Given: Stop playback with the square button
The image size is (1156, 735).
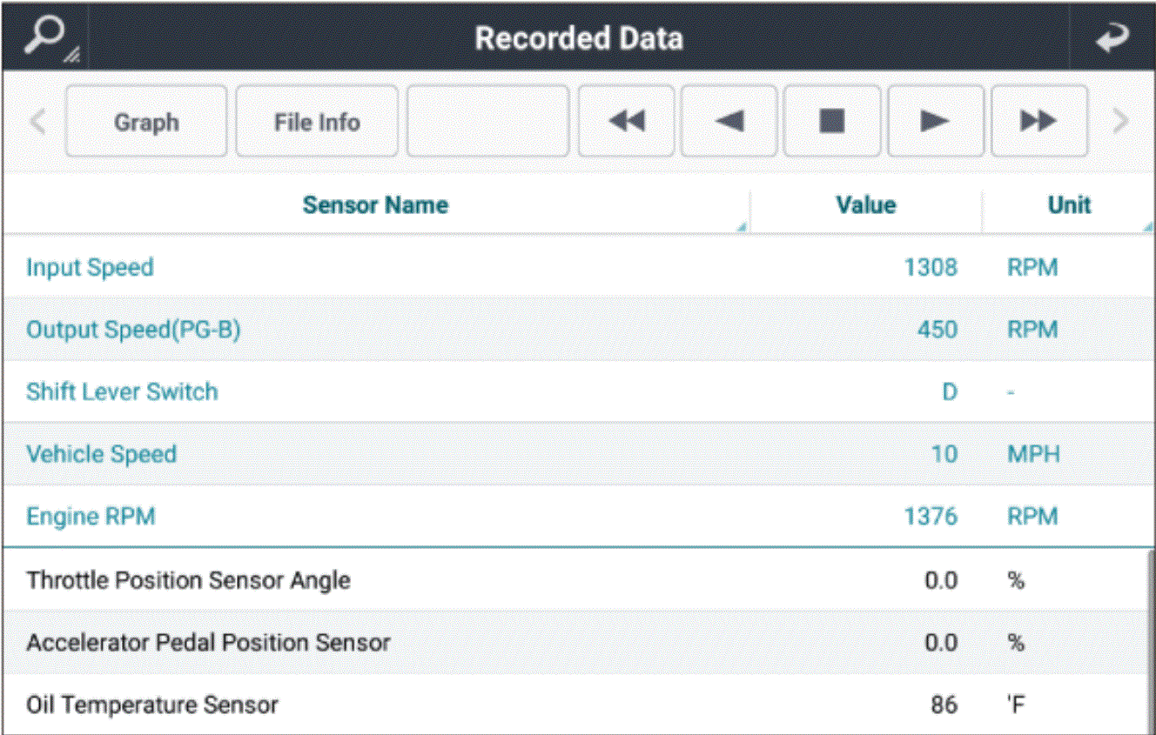Looking at the screenshot, I should tap(832, 121).
